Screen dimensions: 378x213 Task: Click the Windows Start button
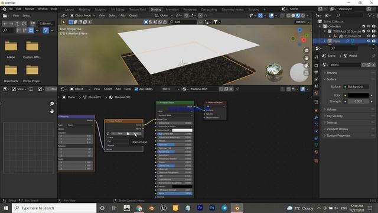[6, 208]
